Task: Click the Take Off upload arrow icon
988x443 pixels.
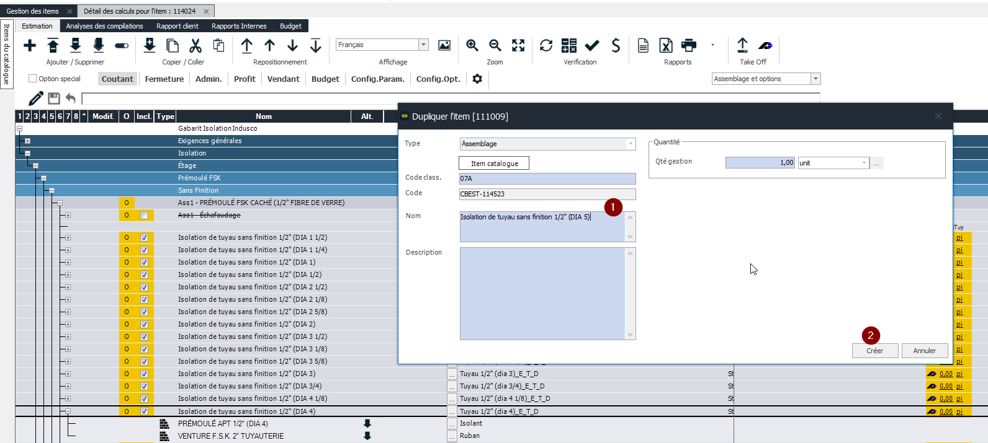Action: pyautogui.click(x=742, y=45)
